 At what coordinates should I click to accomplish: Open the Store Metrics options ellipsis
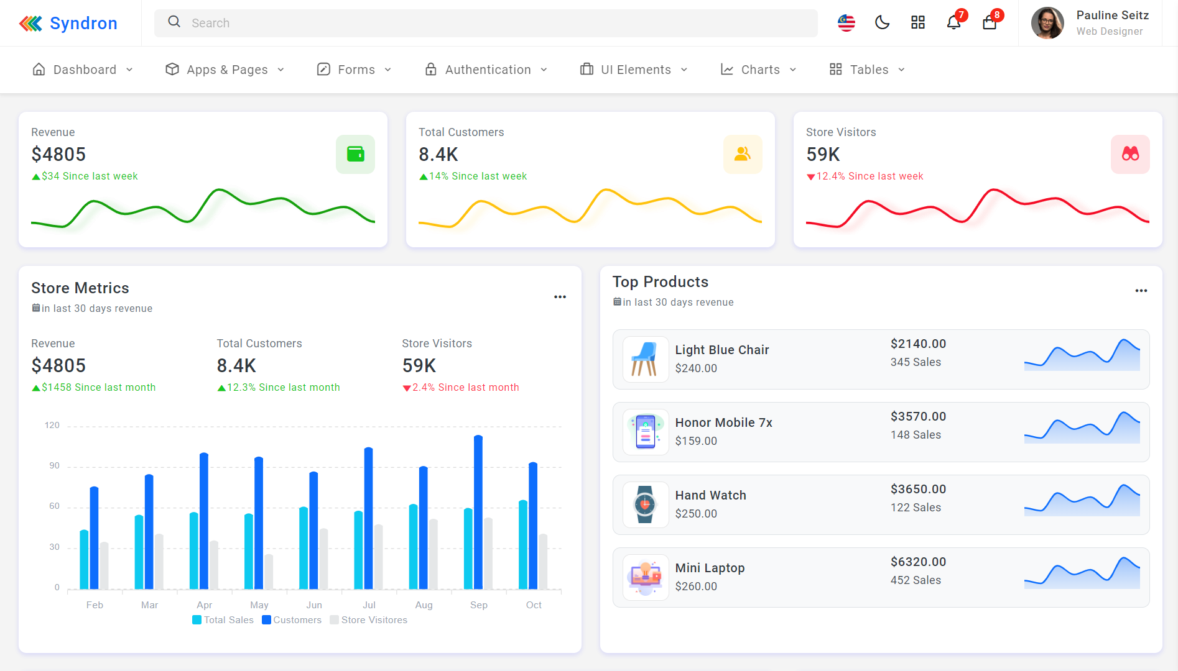559,297
